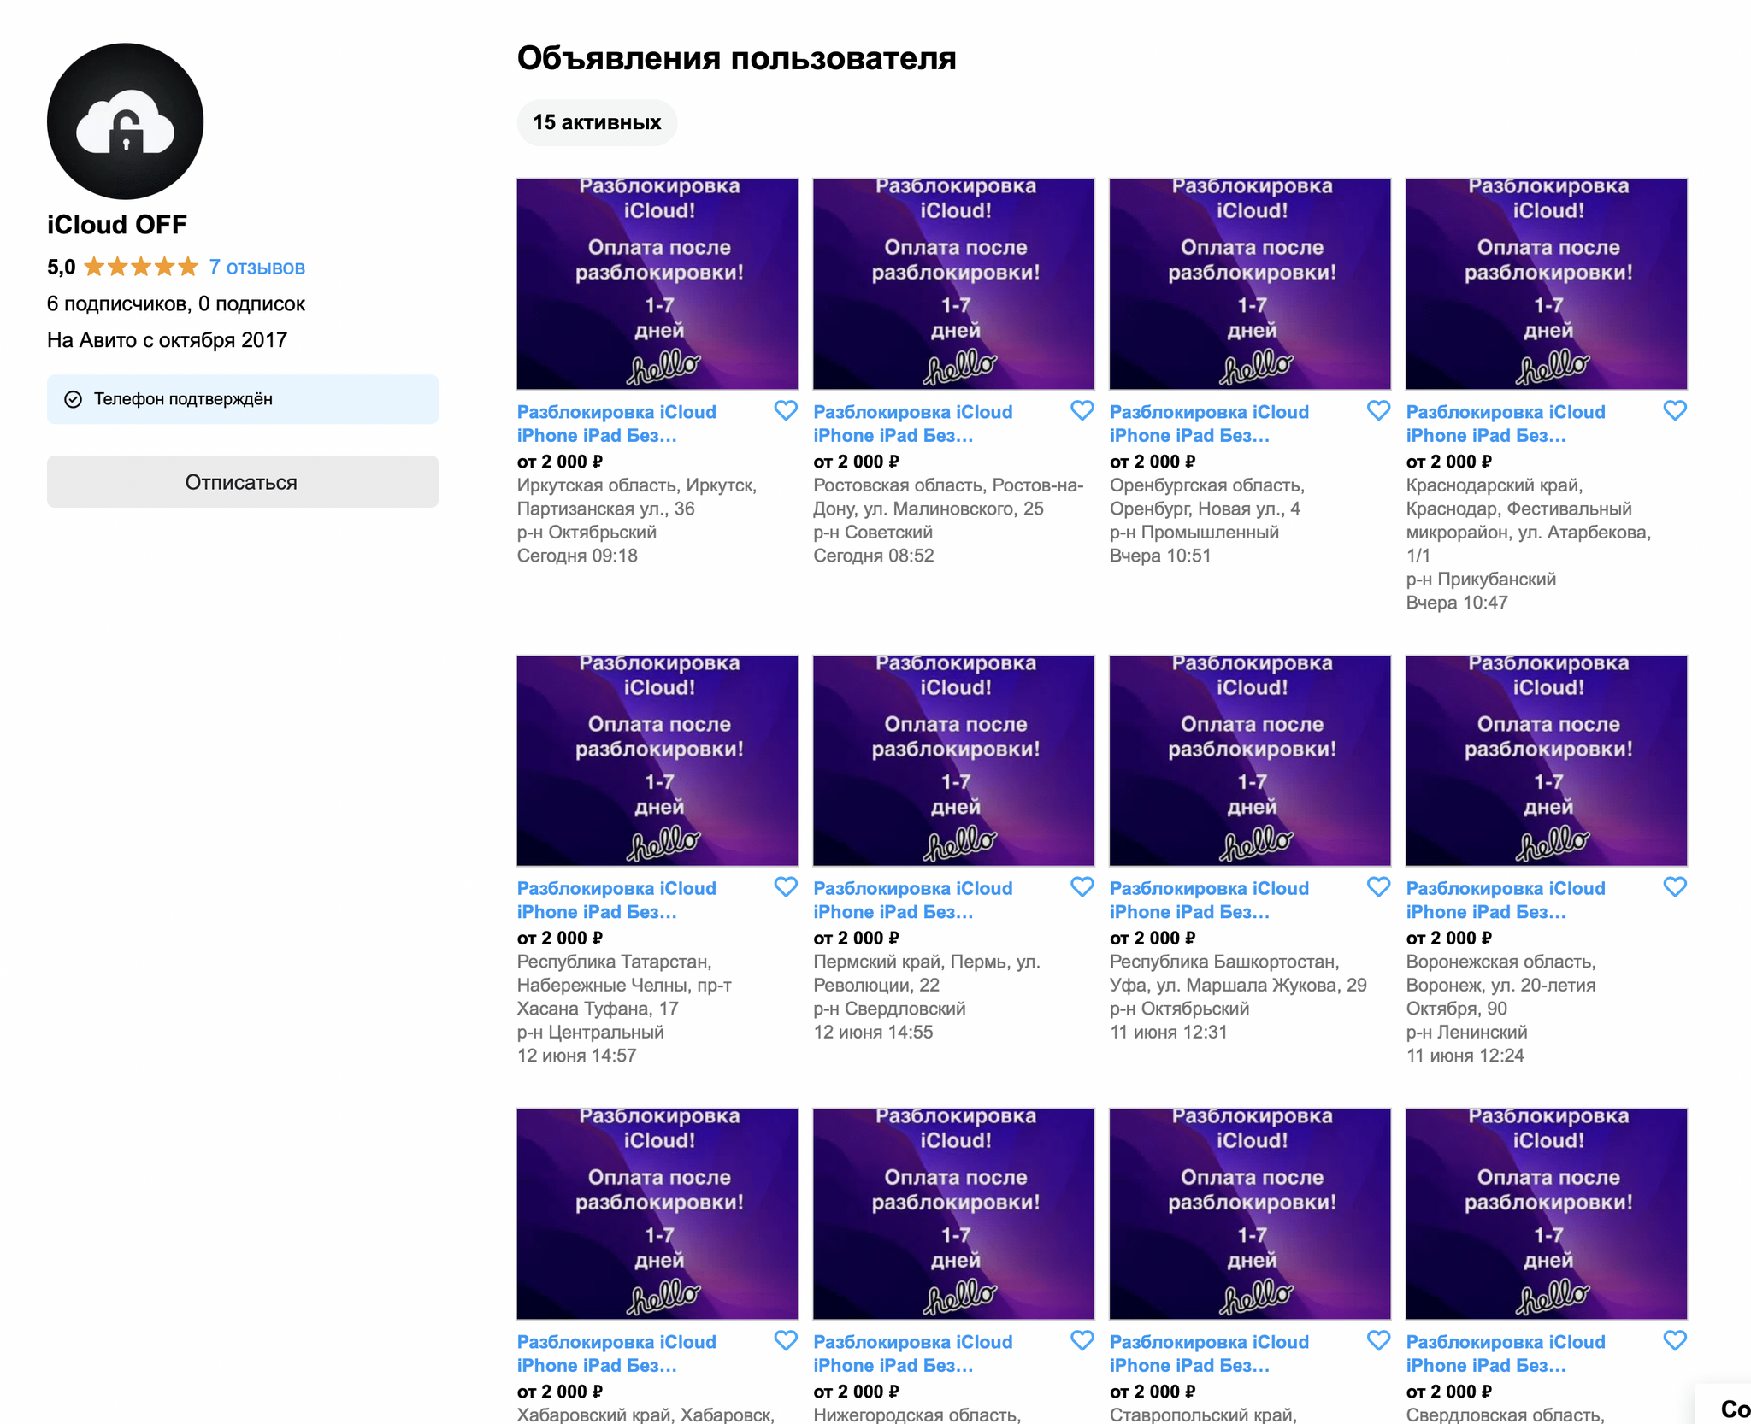Click the 11 июня 12:24 timestamp
Viewport: 1751px width, 1424px height.
point(1465,1056)
